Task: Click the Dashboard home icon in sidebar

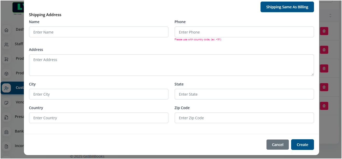Action: click(x=6, y=30)
